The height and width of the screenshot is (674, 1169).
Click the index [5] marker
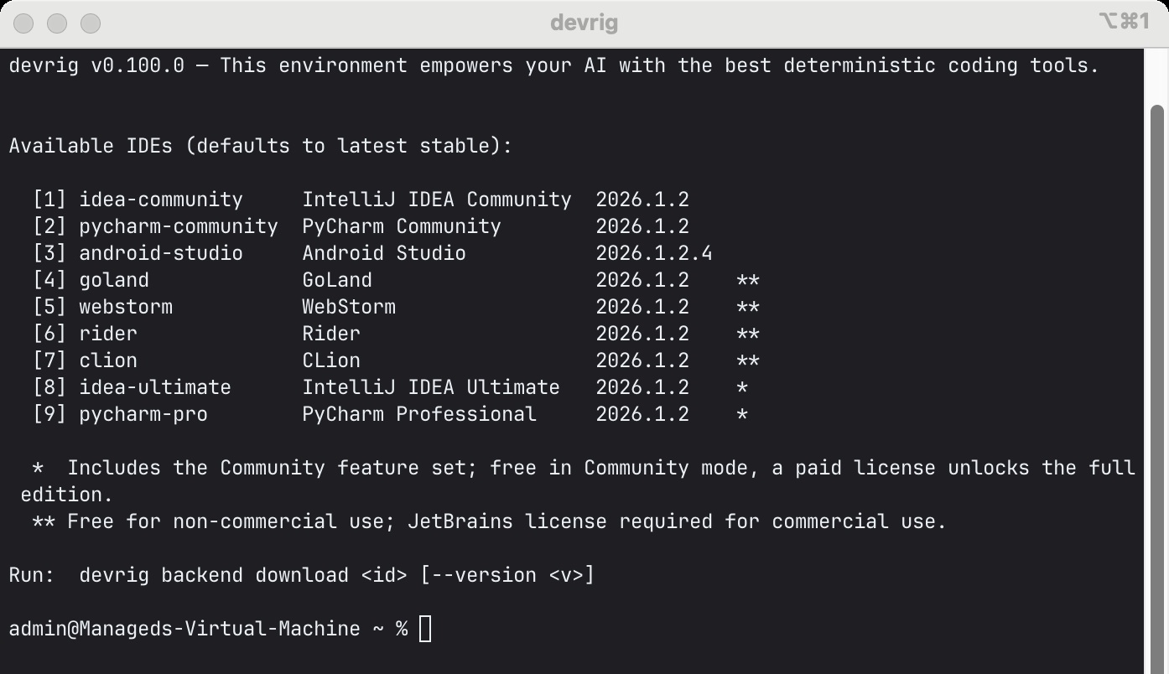[x=49, y=307]
